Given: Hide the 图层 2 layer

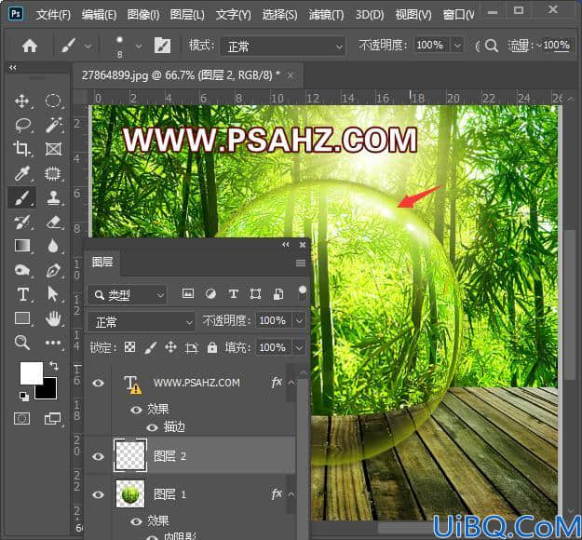Looking at the screenshot, I should tap(98, 456).
